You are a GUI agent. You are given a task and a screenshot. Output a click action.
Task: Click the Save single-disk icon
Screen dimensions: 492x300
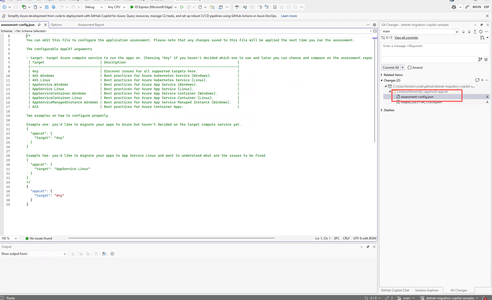click(47, 7)
